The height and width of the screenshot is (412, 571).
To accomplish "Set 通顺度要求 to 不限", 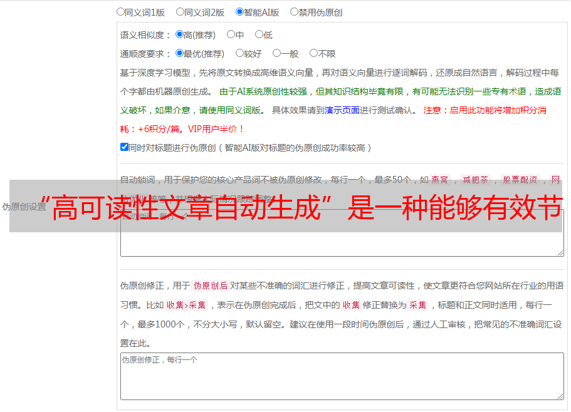I will pos(313,53).
